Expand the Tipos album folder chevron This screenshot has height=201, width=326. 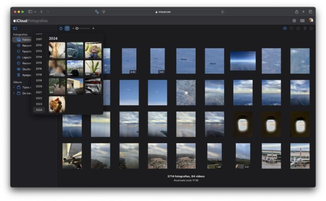pos(14,87)
